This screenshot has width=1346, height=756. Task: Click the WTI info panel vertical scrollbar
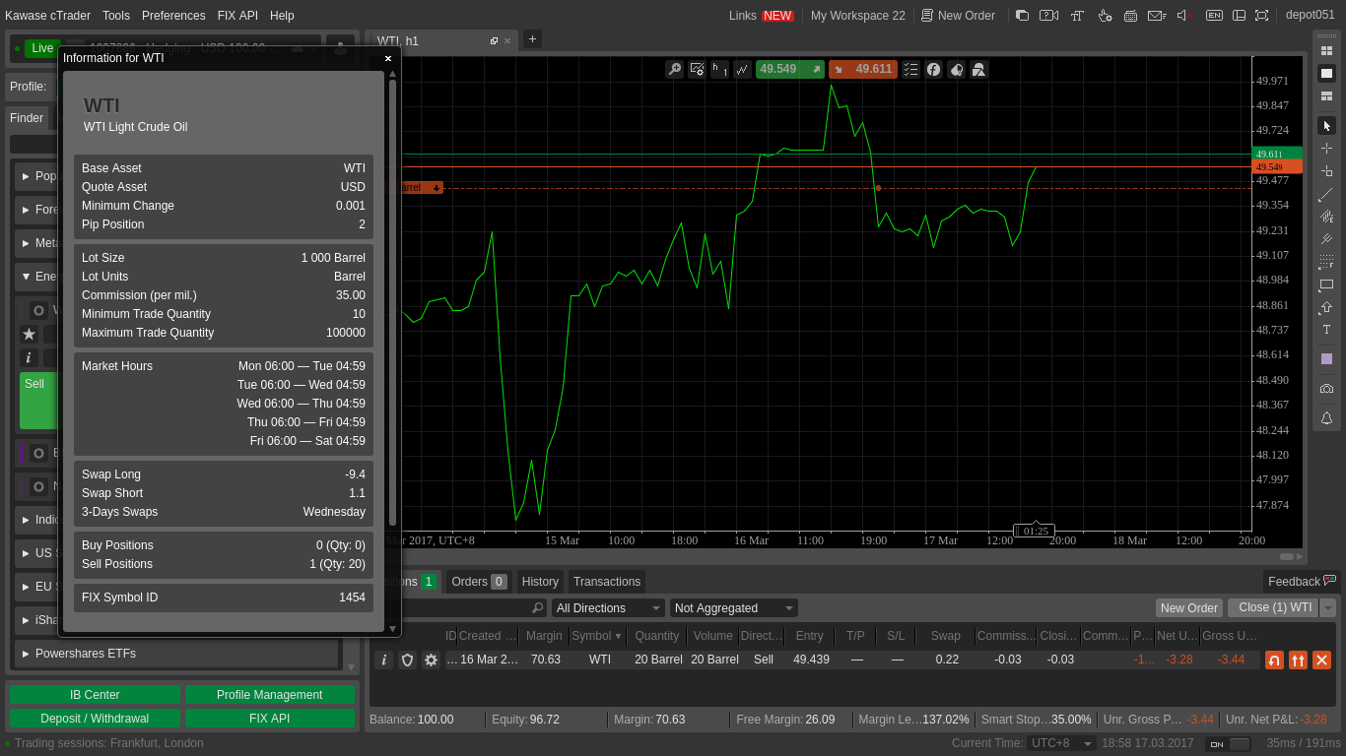tap(392, 302)
